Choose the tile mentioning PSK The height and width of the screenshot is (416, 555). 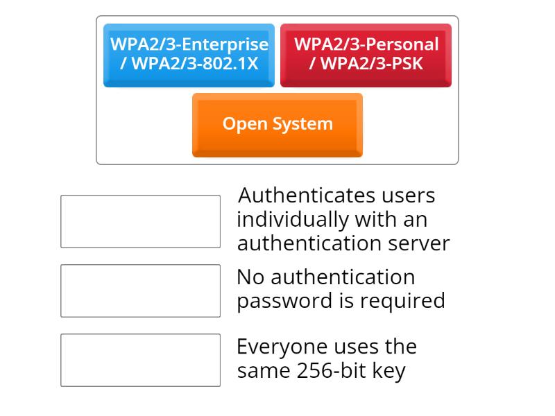(366, 55)
